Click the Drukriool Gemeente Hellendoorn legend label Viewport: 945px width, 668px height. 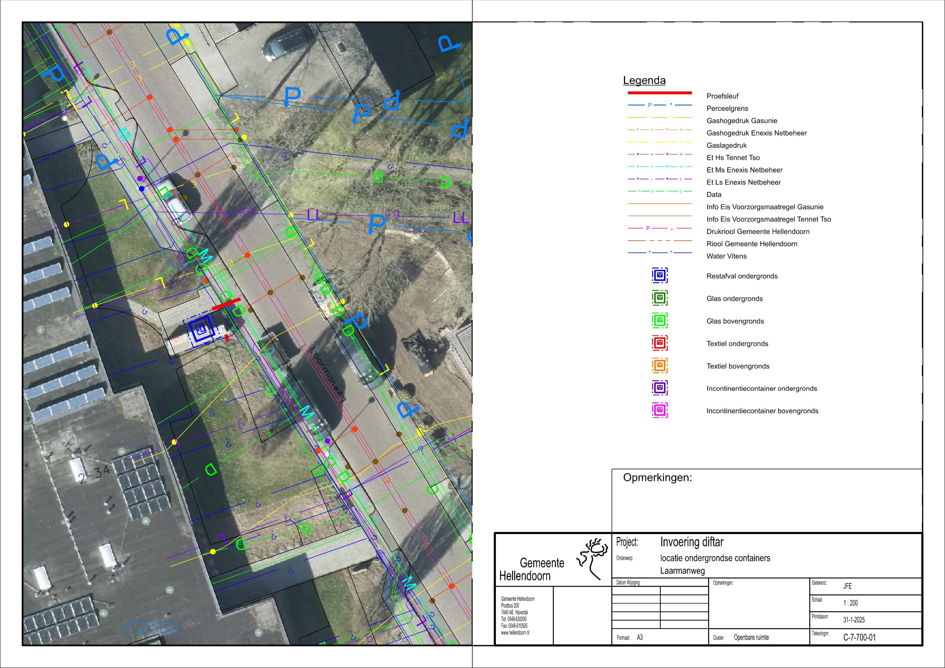click(758, 232)
